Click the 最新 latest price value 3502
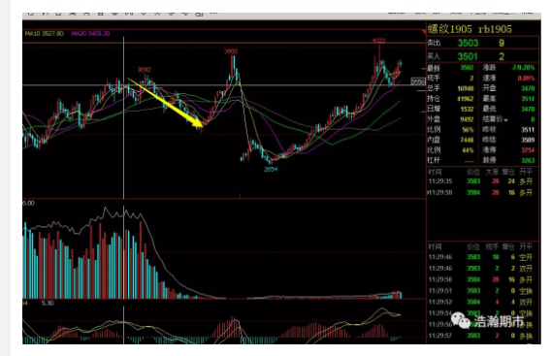The image size is (551, 356). (x=467, y=68)
